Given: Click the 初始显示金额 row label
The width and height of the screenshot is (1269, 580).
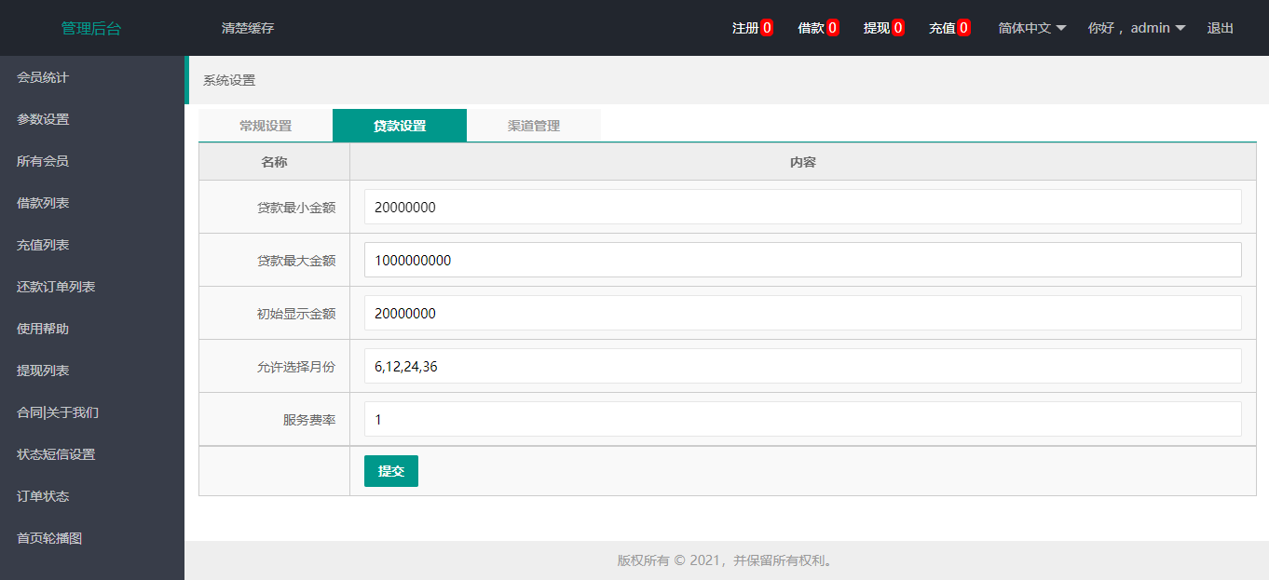Looking at the screenshot, I should click(296, 314).
